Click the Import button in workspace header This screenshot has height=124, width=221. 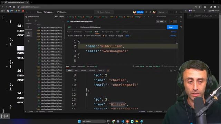[61, 17]
